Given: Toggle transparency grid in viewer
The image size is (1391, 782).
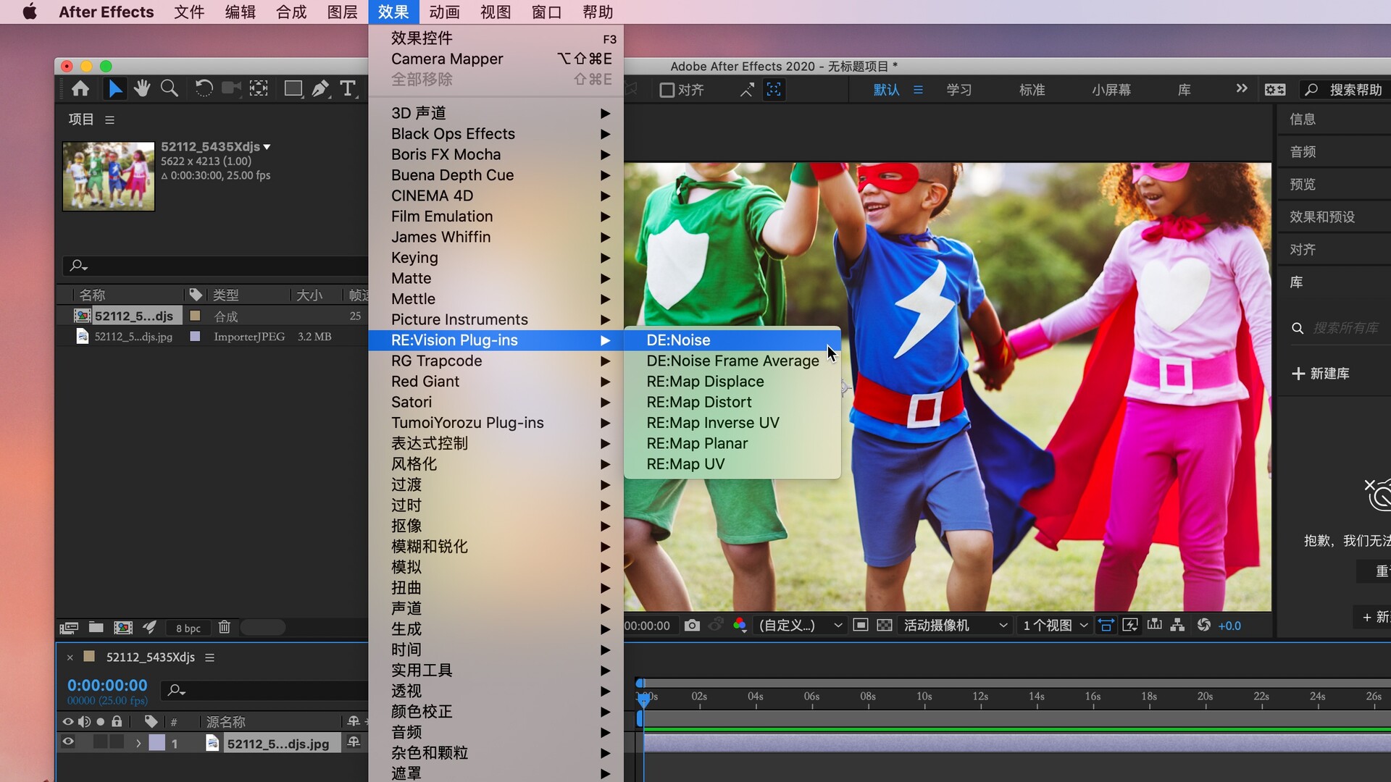Looking at the screenshot, I should (885, 625).
